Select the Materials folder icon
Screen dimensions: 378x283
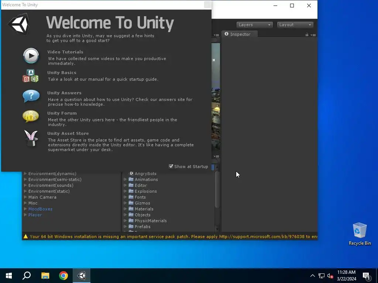[x=131, y=209]
